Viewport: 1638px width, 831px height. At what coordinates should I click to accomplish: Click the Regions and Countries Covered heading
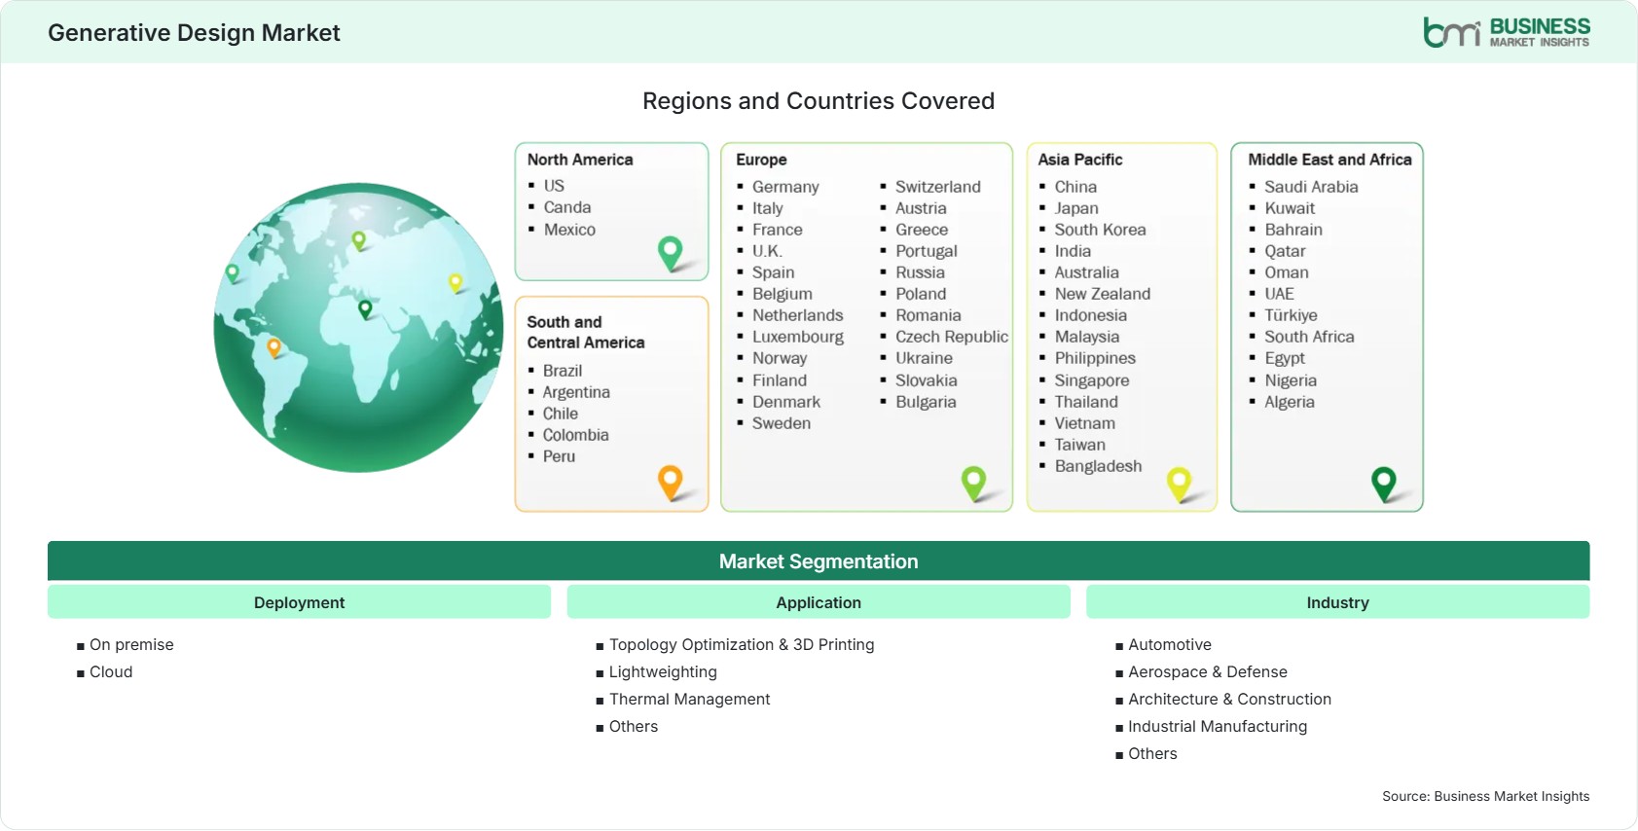[x=819, y=101]
